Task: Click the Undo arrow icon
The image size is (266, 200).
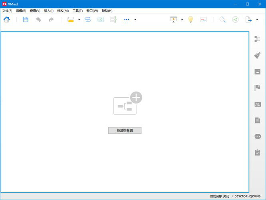Action: point(38,20)
